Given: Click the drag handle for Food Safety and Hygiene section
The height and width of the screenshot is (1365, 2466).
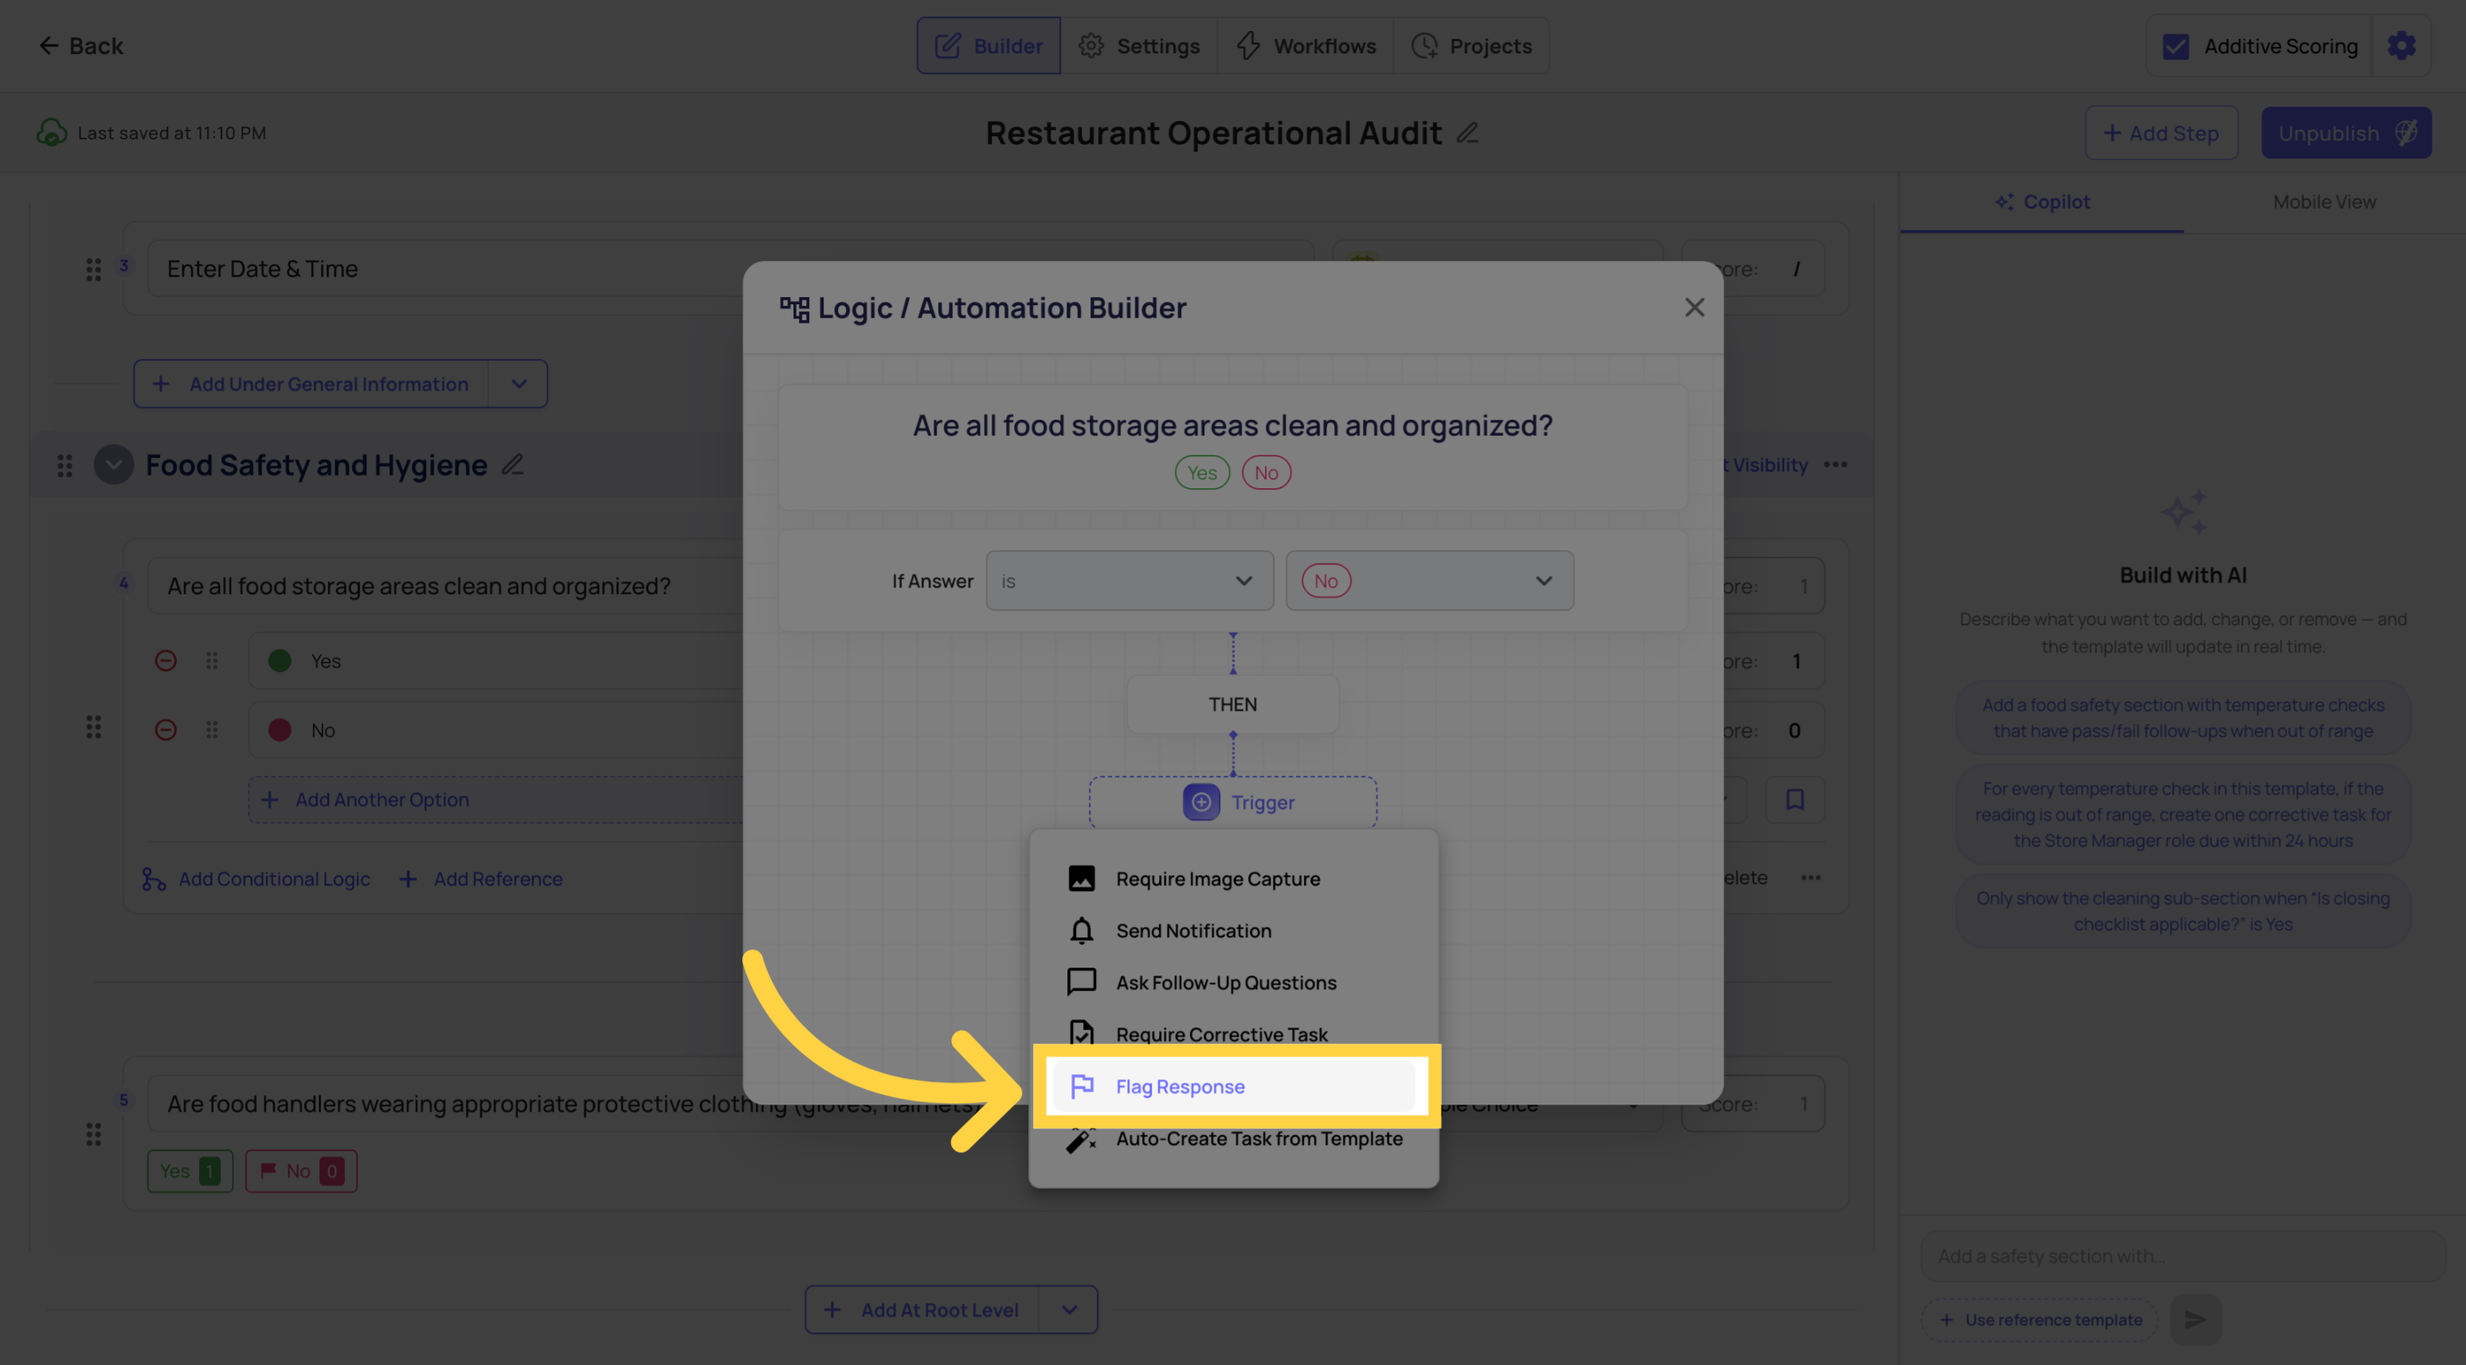Looking at the screenshot, I should click(x=65, y=465).
